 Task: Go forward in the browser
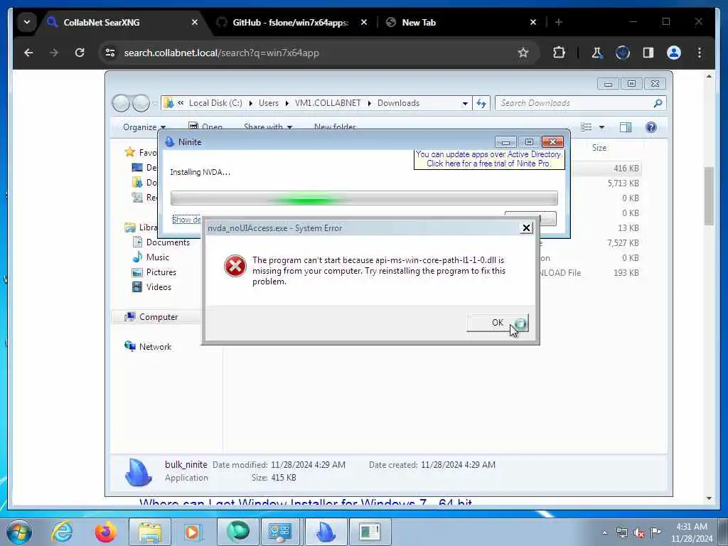click(x=54, y=53)
